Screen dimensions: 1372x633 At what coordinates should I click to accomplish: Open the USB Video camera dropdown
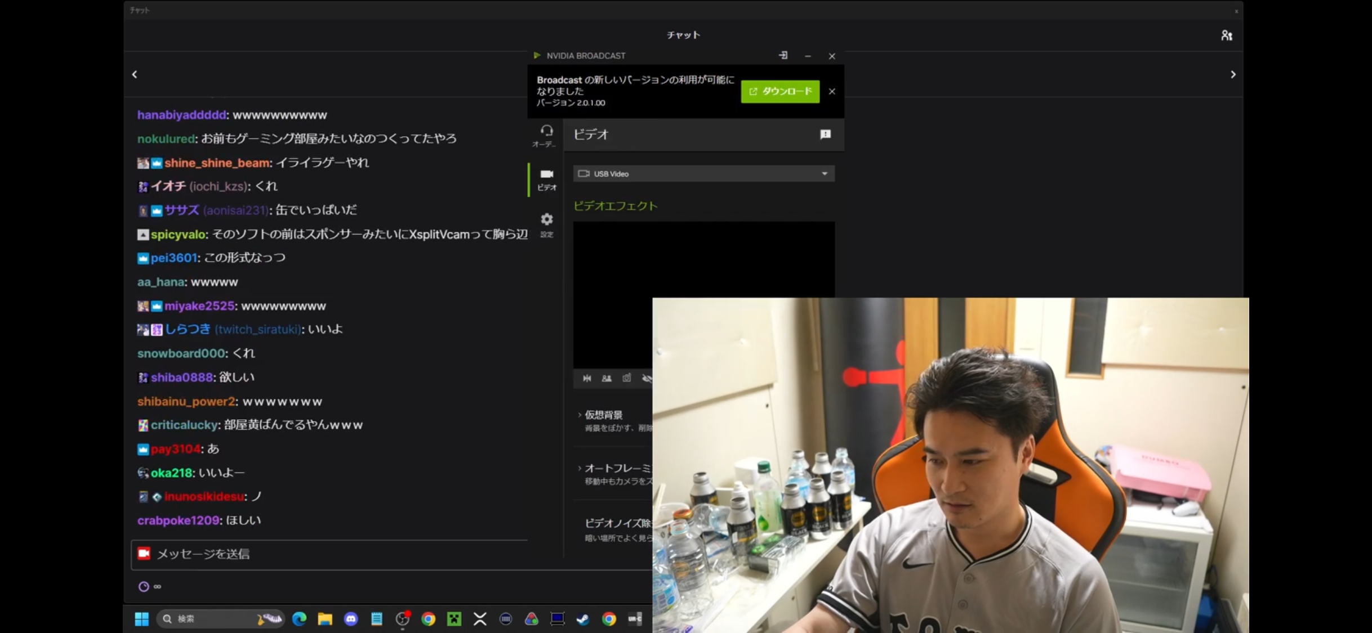click(703, 173)
